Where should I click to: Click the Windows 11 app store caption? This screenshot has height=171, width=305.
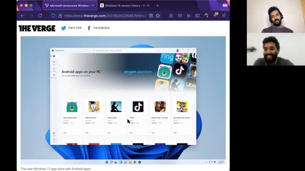[x=56, y=169]
